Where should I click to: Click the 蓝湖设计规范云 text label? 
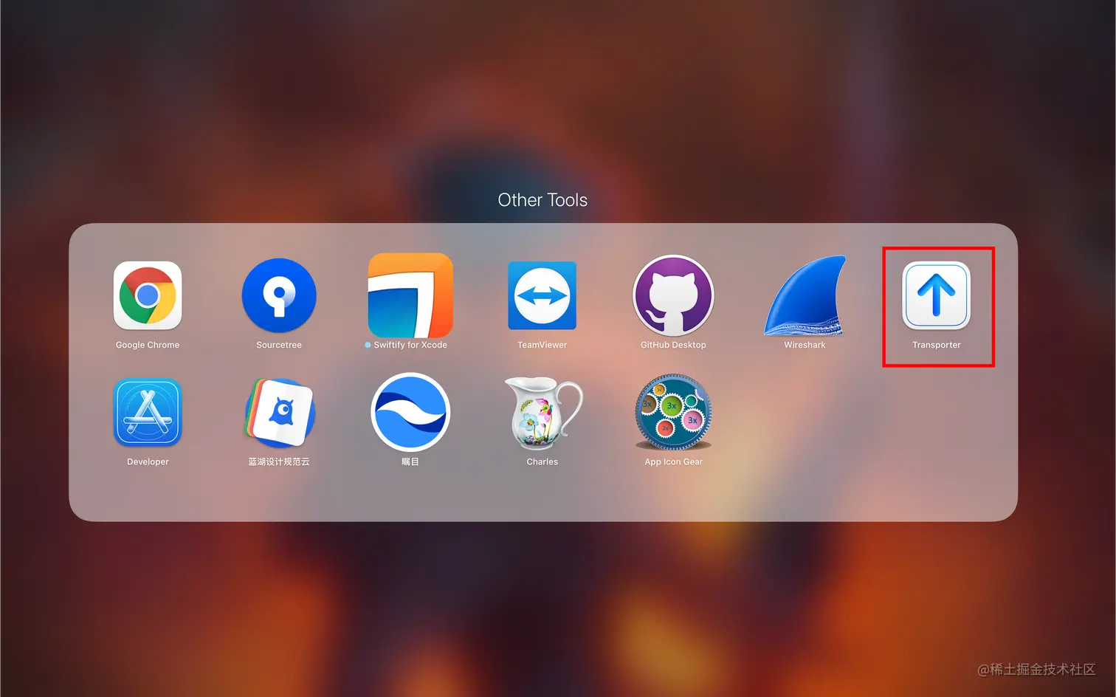(279, 461)
